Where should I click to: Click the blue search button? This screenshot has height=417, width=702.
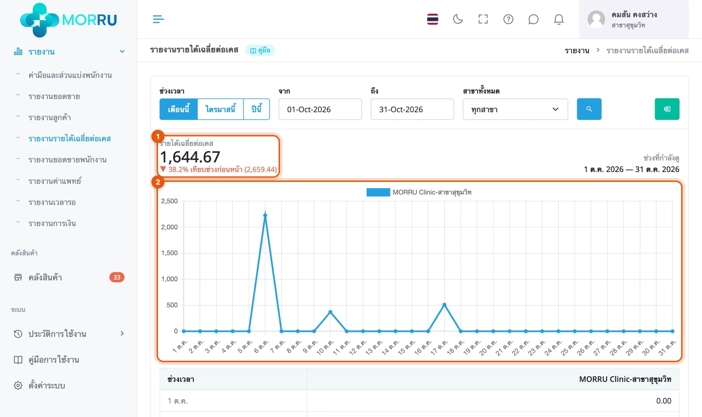click(x=589, y=109)
